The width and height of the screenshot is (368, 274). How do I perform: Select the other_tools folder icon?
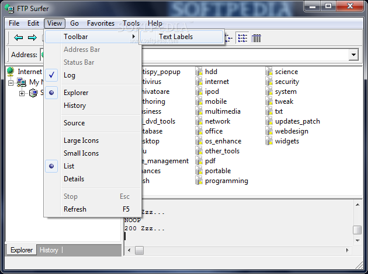click(199, 151)
